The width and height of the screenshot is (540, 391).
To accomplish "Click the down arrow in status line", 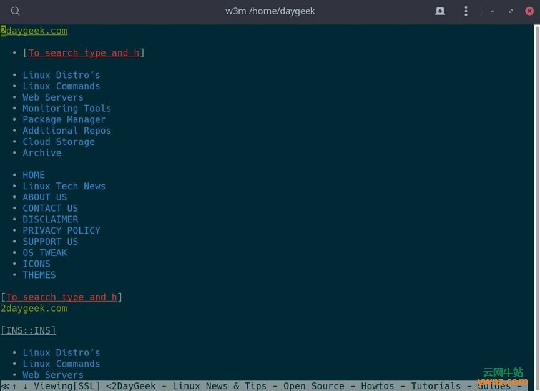I will tap(26, 386).
